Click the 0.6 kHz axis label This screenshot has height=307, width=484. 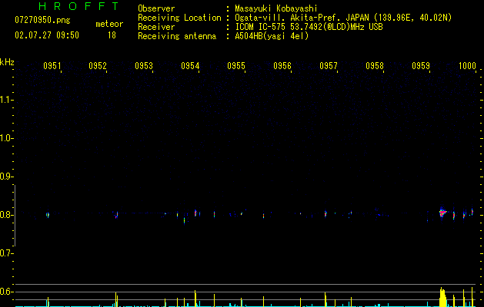click(5, 292)
